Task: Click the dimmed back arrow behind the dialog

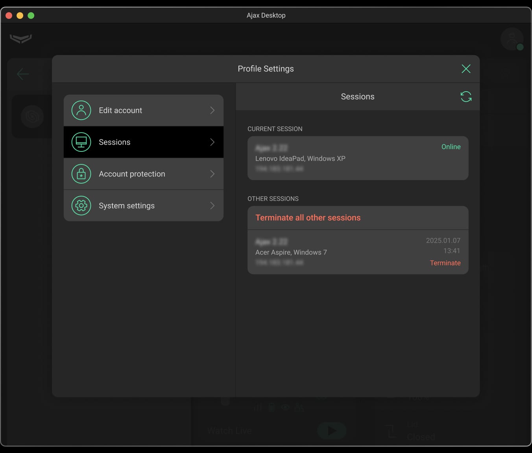Action: (23, 74)
